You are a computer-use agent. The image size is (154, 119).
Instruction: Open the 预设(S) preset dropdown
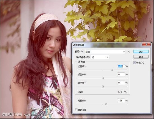pyautogui.click(x=105, y=52)
